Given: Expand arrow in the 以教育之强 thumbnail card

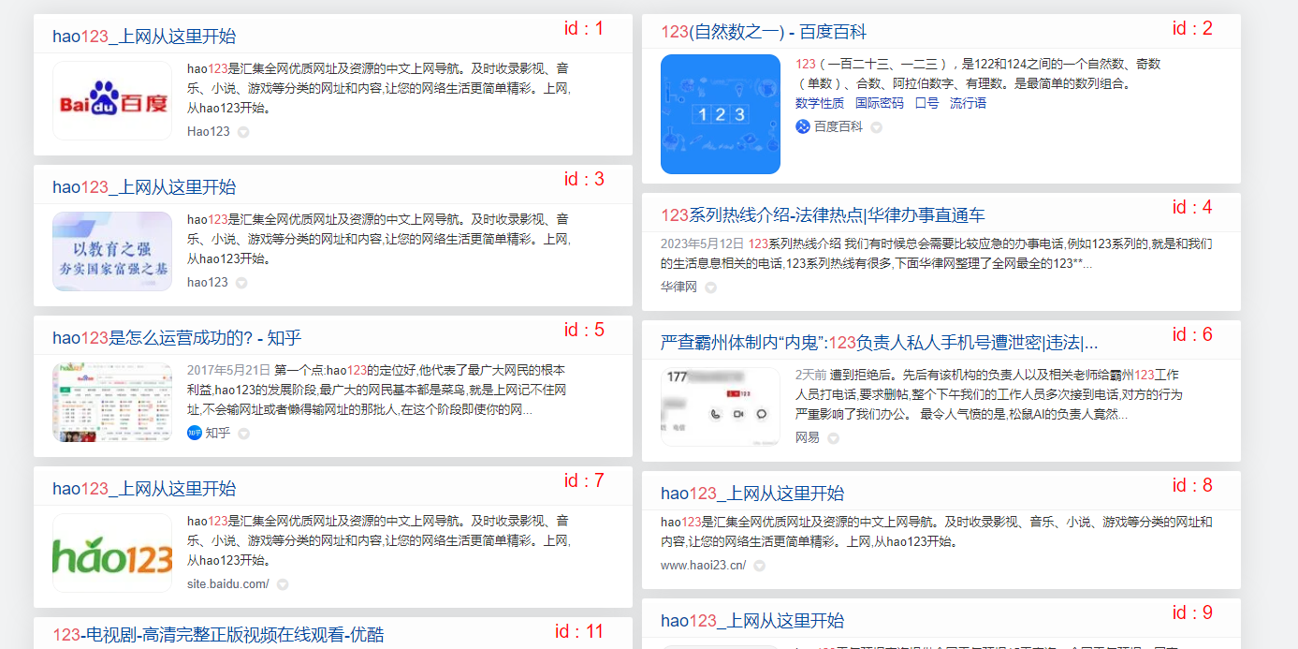Looking at the screenshot, I should pyautogui.click(x=241, y=283).
